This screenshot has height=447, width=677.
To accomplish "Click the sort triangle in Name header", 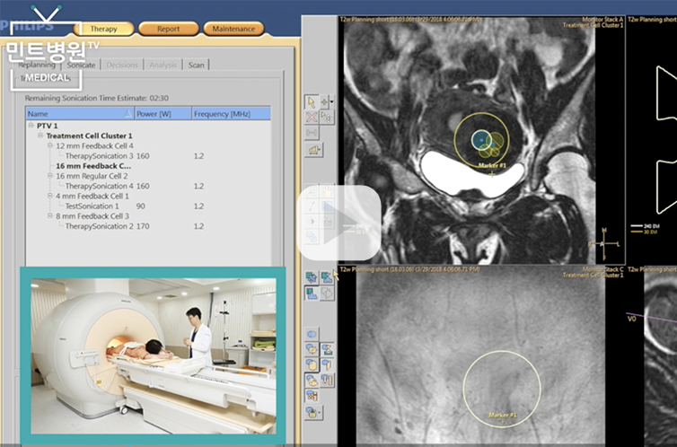I will [x=127, y=113].
